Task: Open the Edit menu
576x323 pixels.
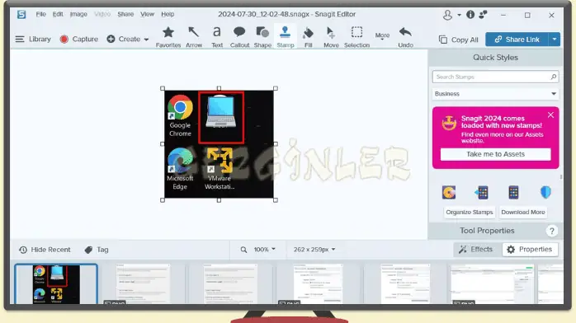Action: [58, 14]
